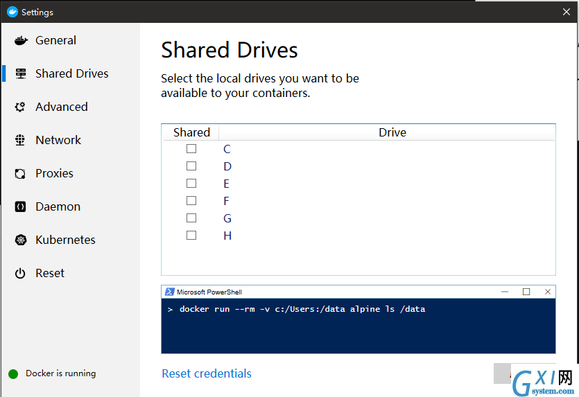Click the Drive column header
The width and height of the screenshot is (579, 397).
[392, 132]
